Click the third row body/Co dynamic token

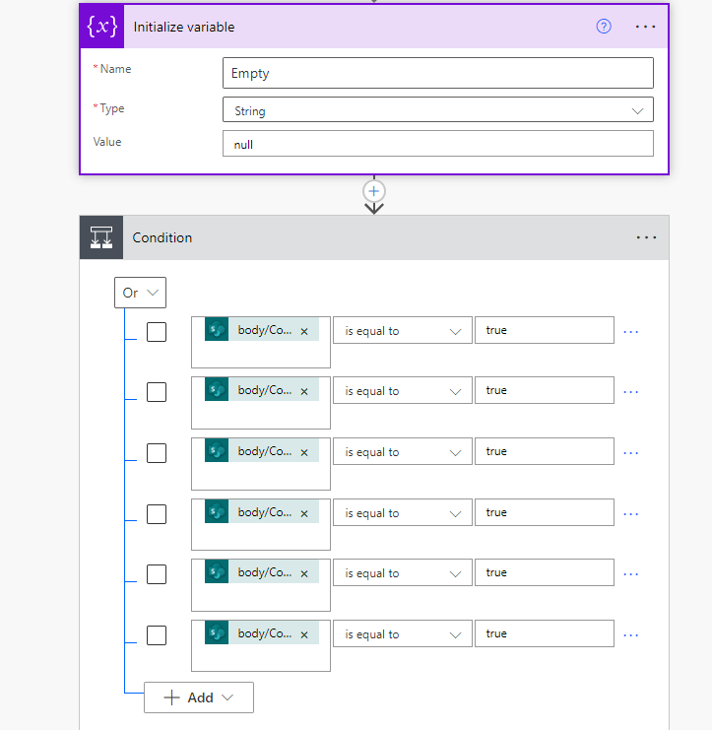tap(264, 450)
